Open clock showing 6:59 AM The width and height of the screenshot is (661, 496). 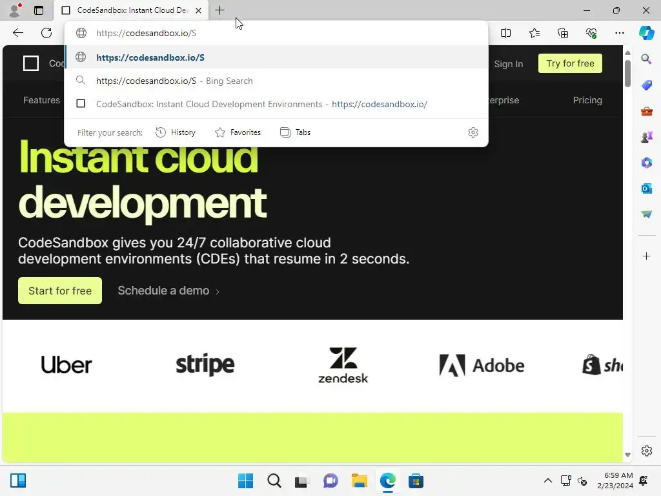point(615,480)
